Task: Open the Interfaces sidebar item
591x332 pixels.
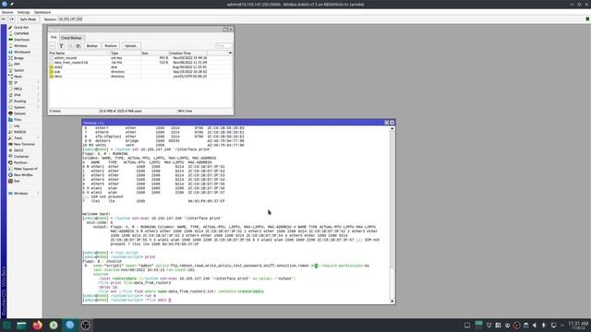Action: click(x=21, y=40)
